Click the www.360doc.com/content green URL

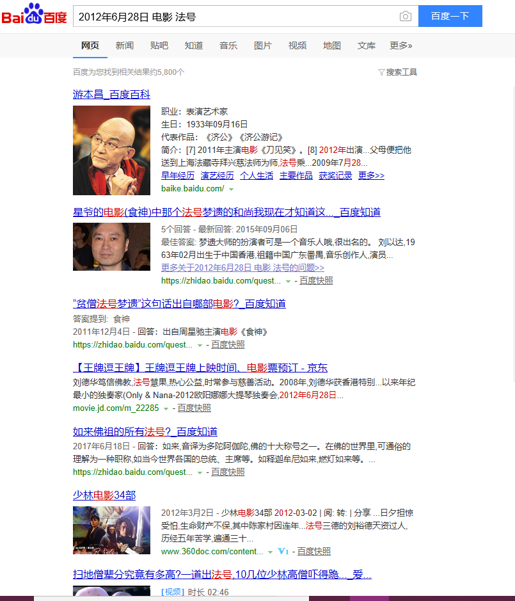212,551
